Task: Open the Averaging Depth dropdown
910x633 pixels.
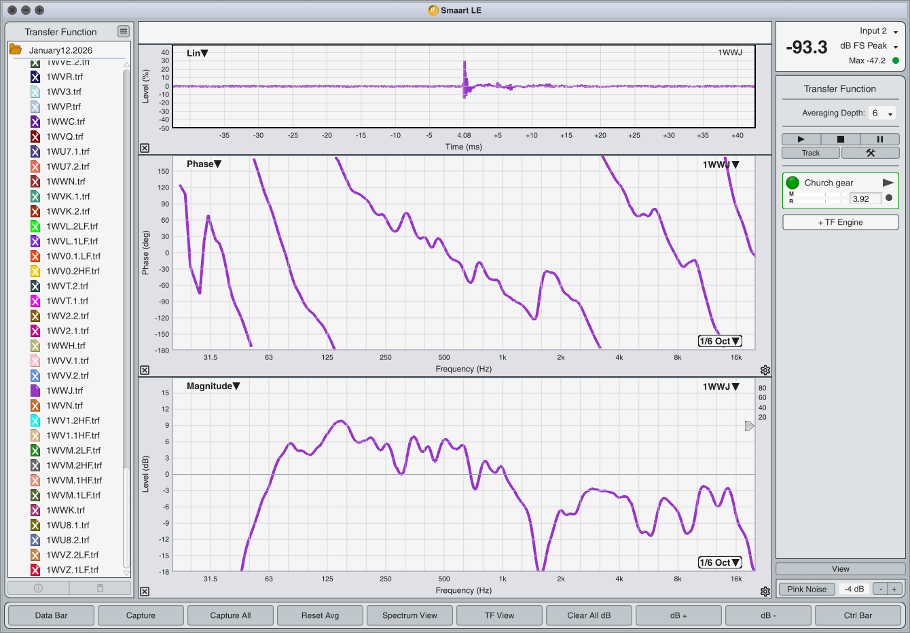Action: pos(881,113)
